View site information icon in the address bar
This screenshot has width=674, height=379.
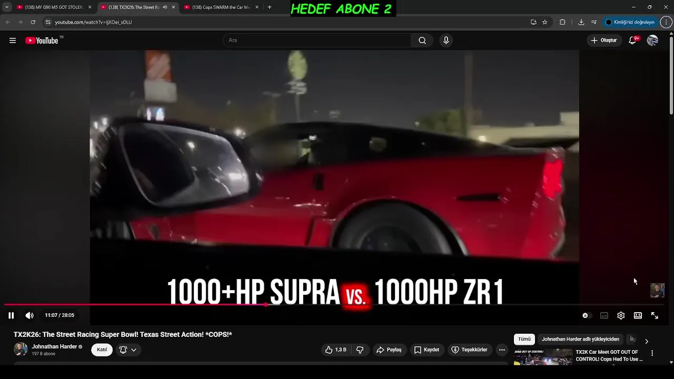coord(48,22)
